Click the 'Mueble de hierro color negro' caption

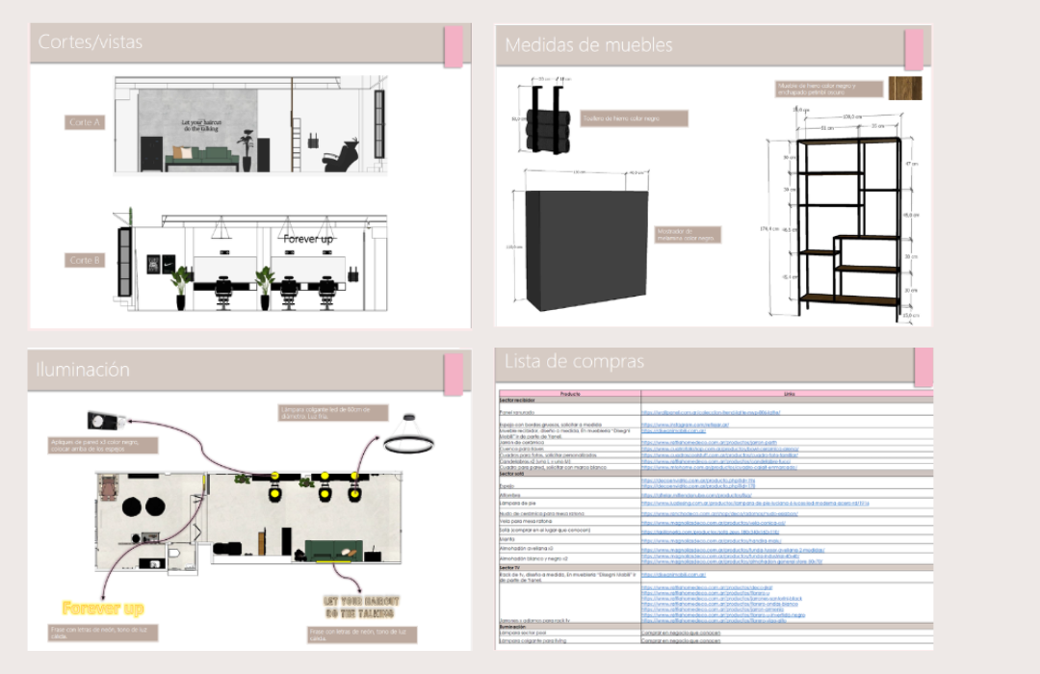pos(829,89)
